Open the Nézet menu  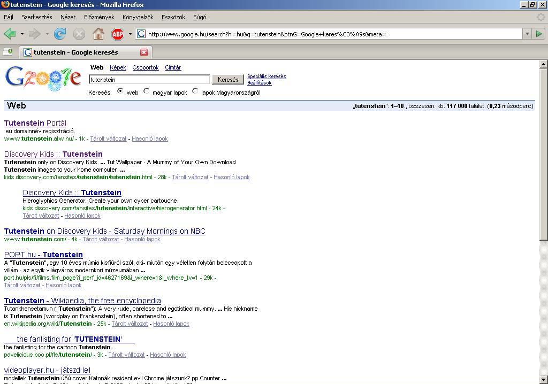pyautogui.click(x=68, y=17)
